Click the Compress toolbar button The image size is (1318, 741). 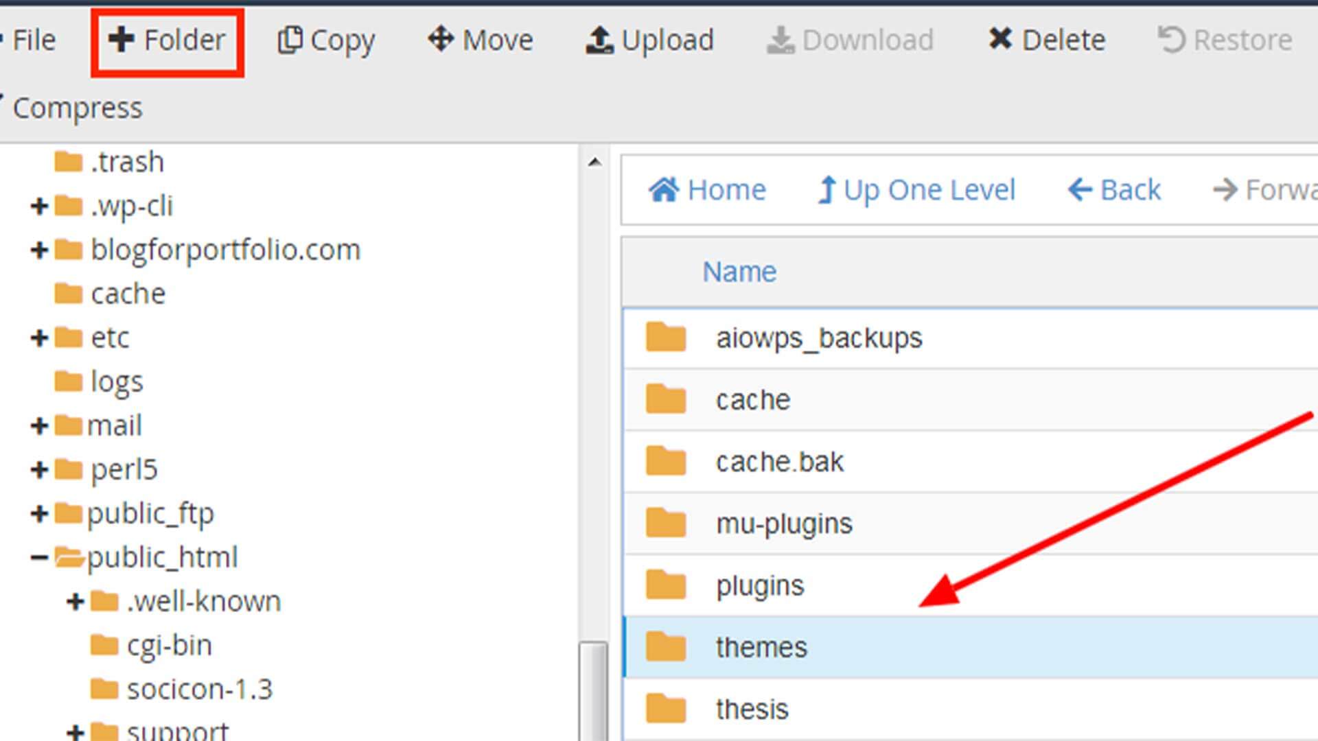click(71, 108)
